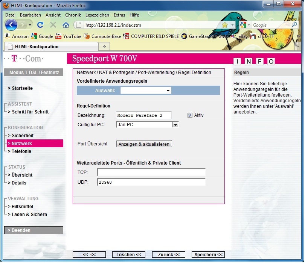The image size is (305, 263).
Task: Click the TCP ports input field
Action: (151, 172)
